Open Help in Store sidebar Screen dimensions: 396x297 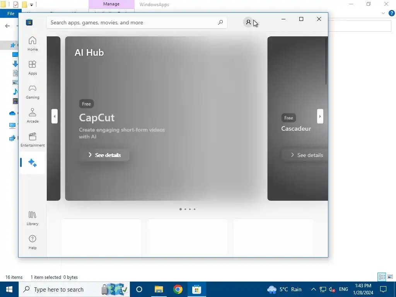pos(32,242)
